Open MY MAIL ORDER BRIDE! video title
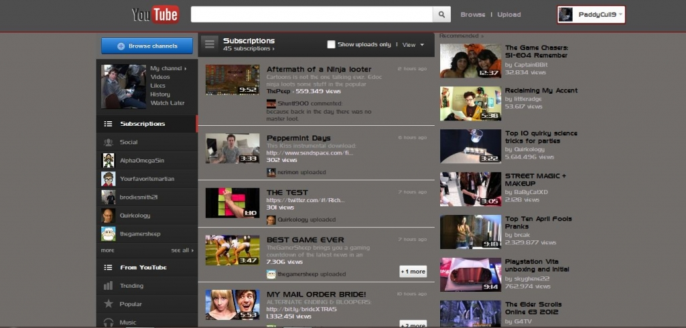The width and height of the screenshot is (686, 328). pos(316,295)
